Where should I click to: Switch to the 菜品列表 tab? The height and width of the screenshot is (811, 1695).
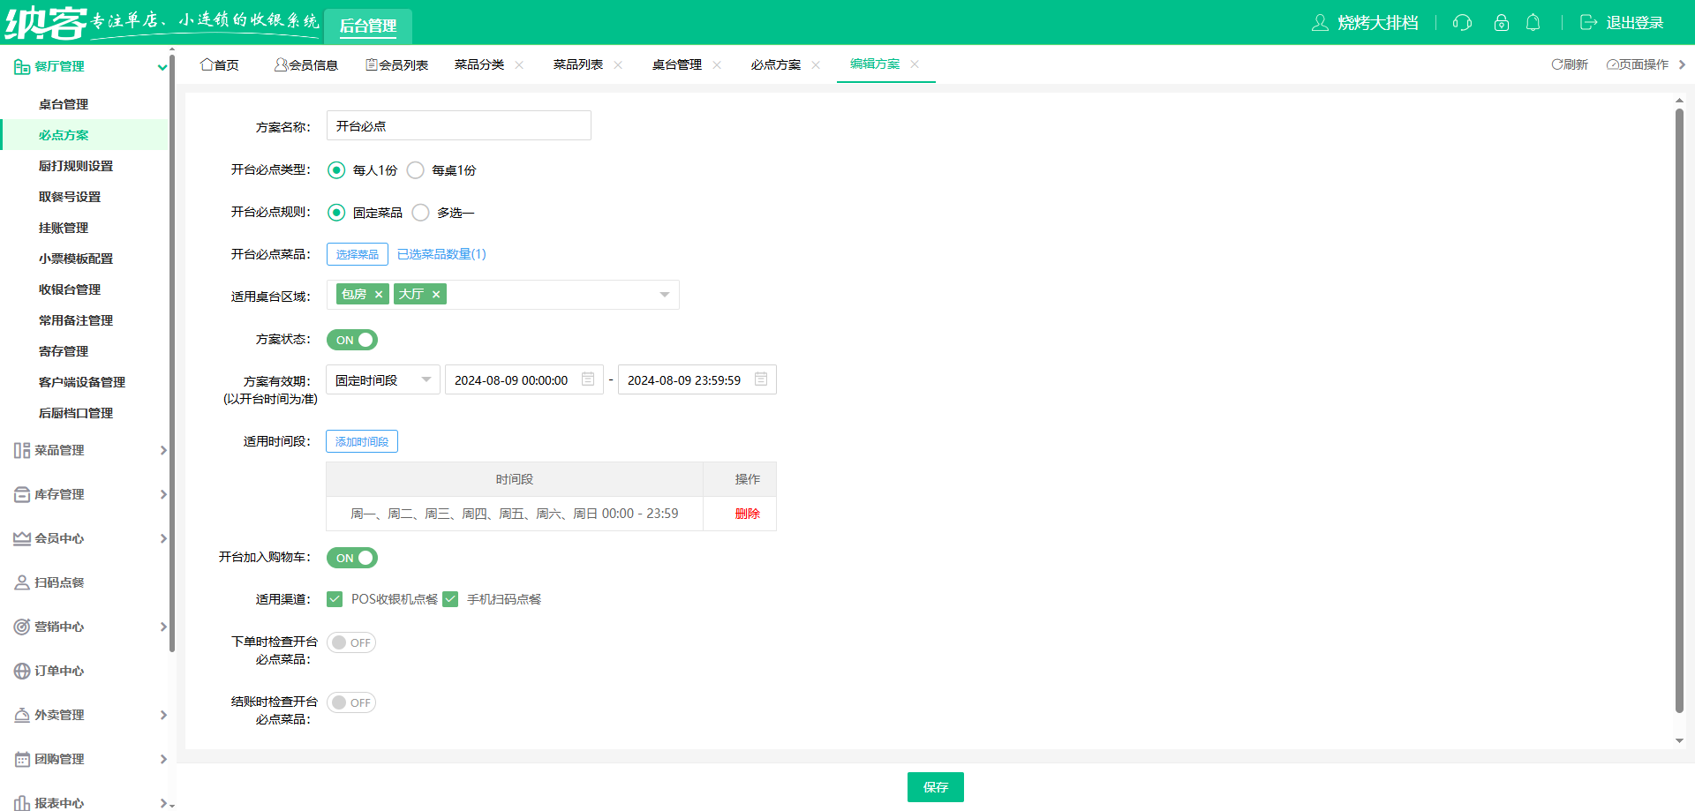coord(578,64)
